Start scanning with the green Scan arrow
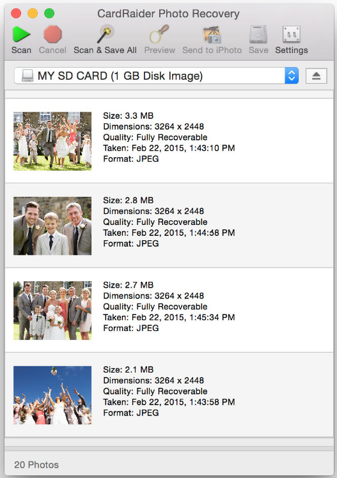Viewport: 337px width, 478px height. [x=21, y=34]
